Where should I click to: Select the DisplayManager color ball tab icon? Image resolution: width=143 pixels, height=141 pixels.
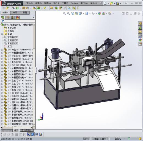coord(17,18)
